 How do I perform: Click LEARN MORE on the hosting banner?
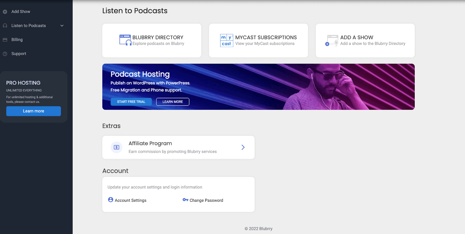tap(173, 102)
